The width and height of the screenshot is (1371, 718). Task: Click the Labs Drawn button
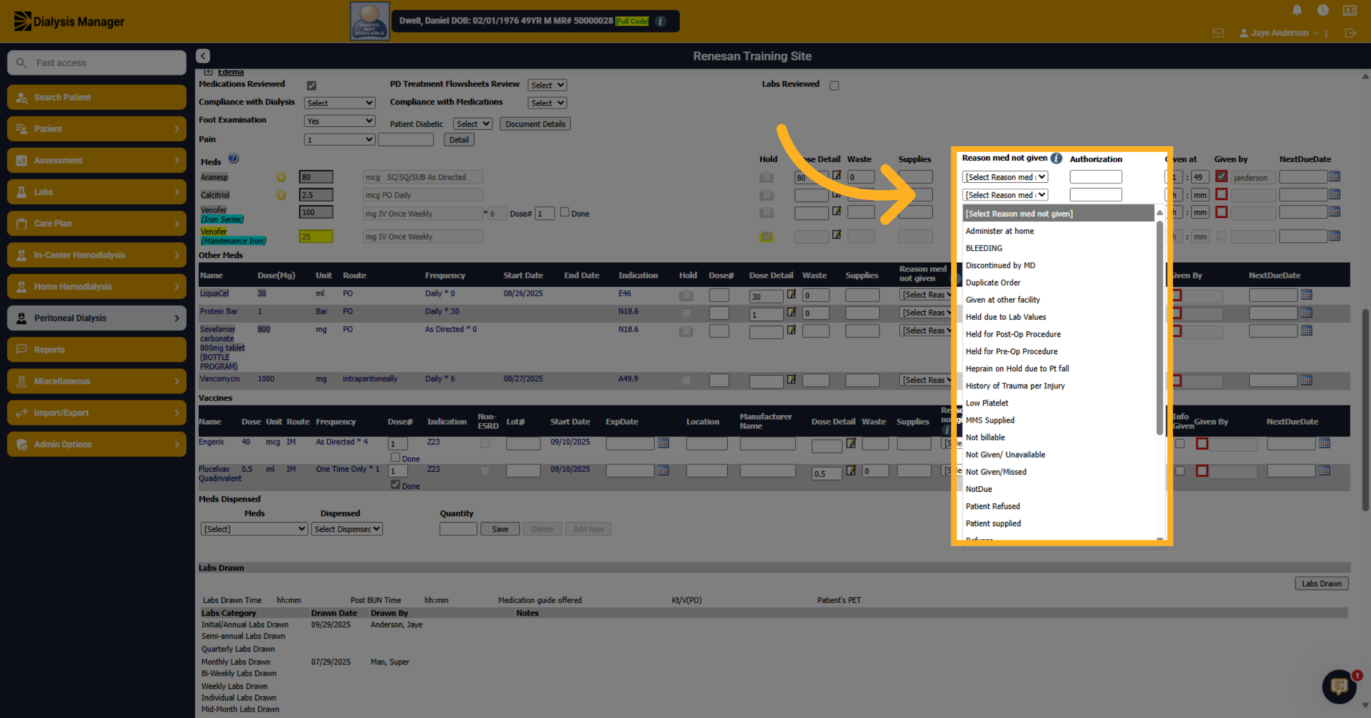(x=1321, y=583)
